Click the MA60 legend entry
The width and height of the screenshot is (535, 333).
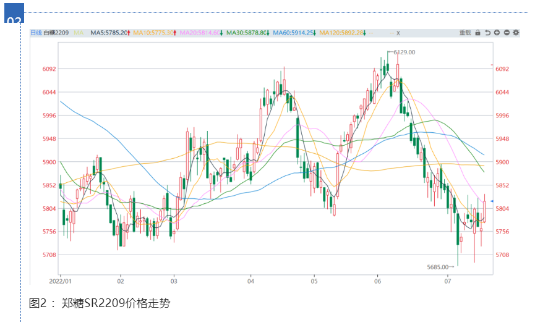tap(294, 33)
